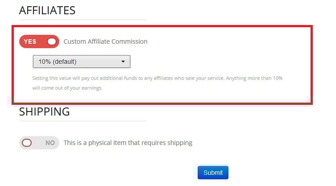
Task: Click the "Custom Affiliate Commission" label
Action: point(105,41)
